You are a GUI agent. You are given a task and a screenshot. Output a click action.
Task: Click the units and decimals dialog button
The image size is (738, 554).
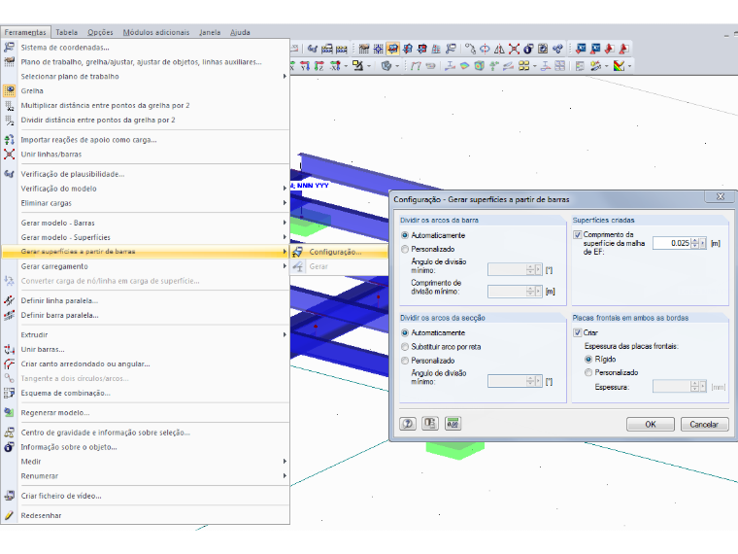click(453, 424)
